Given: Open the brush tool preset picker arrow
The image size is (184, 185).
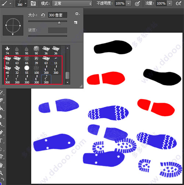Looking at the screenshot, I should (10, 3).
